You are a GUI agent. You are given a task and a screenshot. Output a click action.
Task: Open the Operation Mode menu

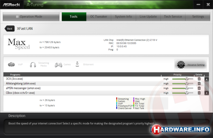pos(31,17)
